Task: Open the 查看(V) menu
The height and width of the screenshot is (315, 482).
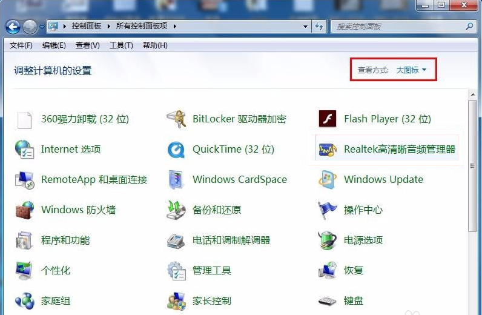Action: (88, 45)
